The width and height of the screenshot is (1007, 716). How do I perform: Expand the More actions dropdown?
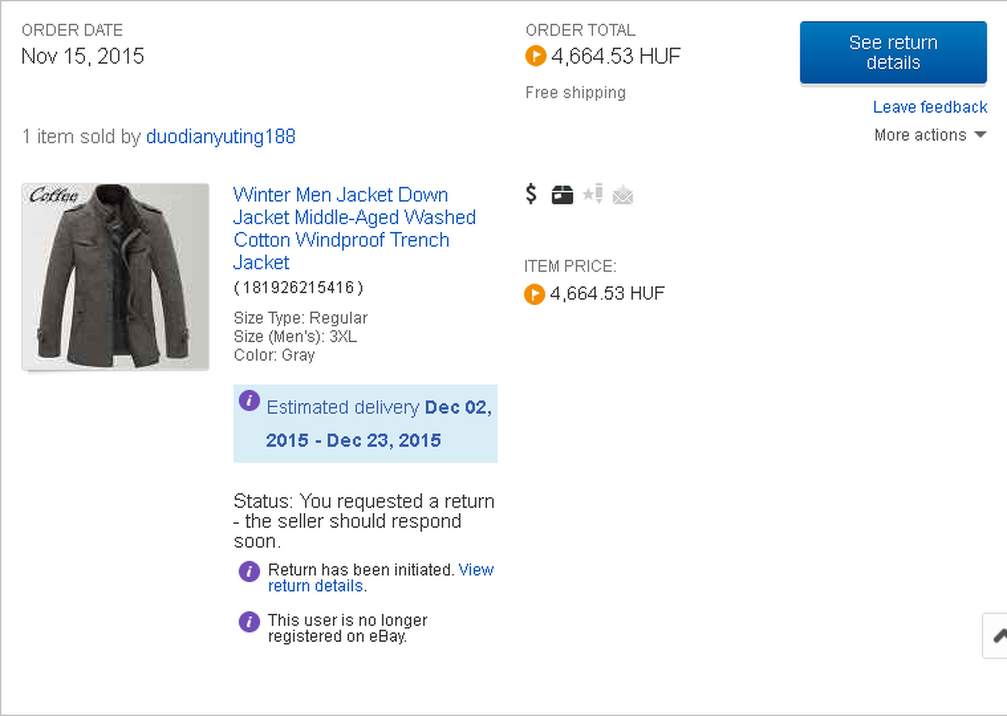(x=930, y=135)
